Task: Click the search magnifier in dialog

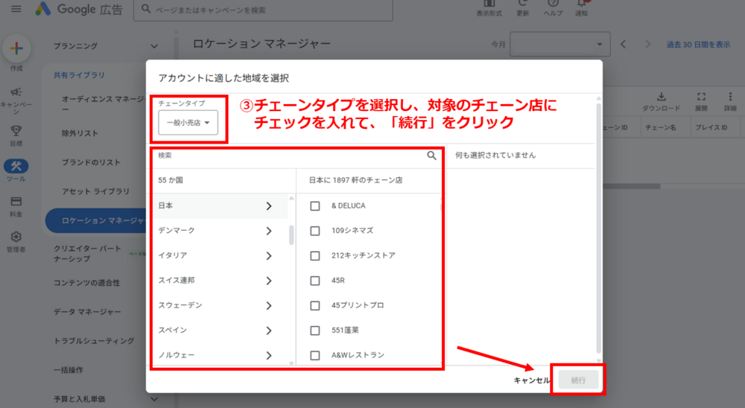Action: 431,156
